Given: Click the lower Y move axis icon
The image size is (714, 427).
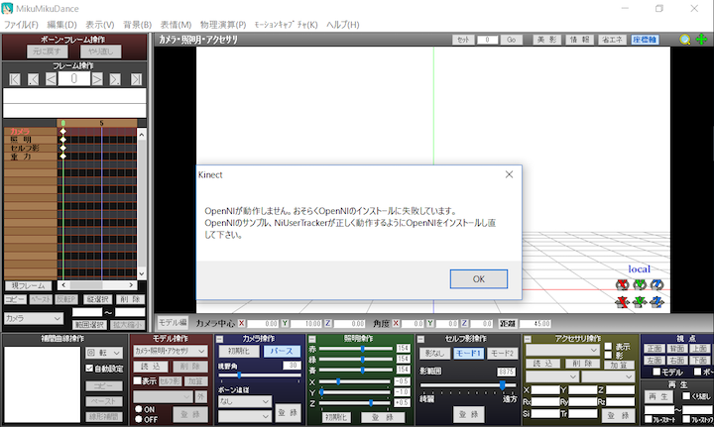Looking at the screenshot, I should pyautogui.click(x=640, y=302).
